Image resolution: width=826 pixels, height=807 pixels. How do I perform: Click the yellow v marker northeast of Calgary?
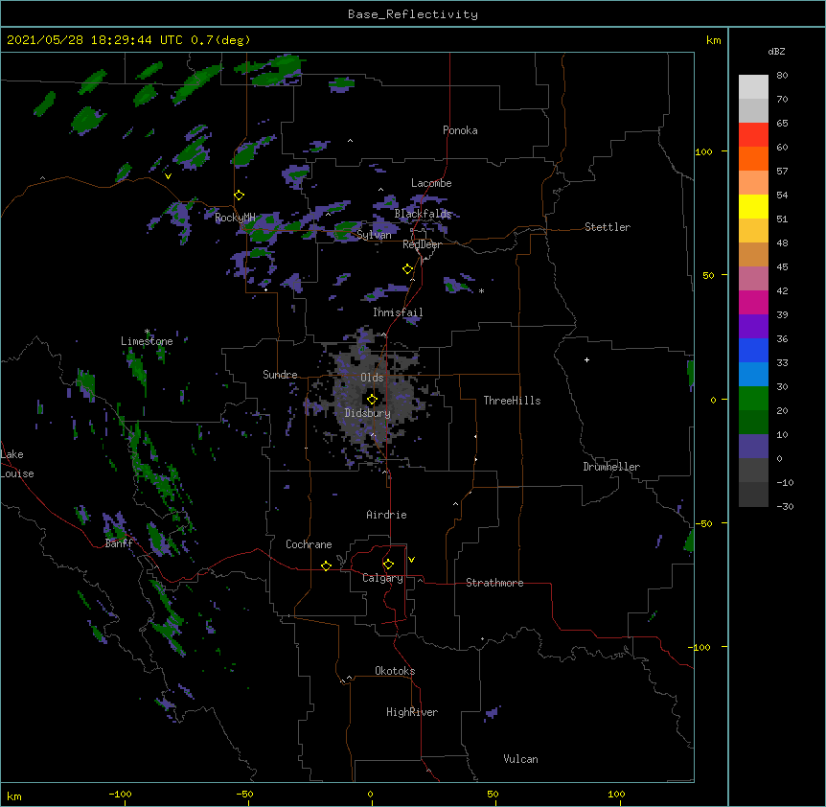point(411,560)
